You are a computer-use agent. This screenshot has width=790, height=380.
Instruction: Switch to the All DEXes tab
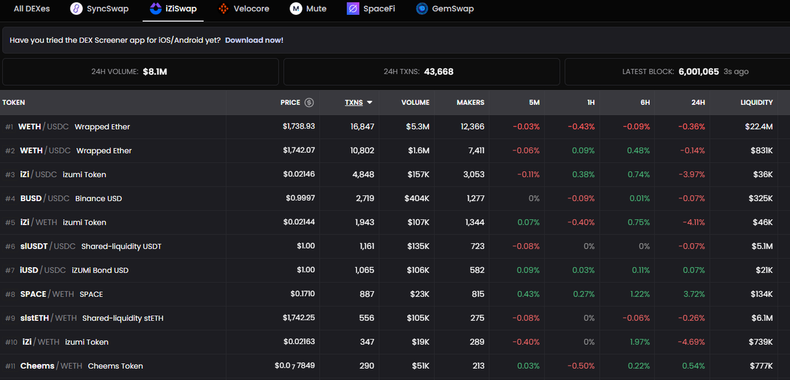pos(31,9)
